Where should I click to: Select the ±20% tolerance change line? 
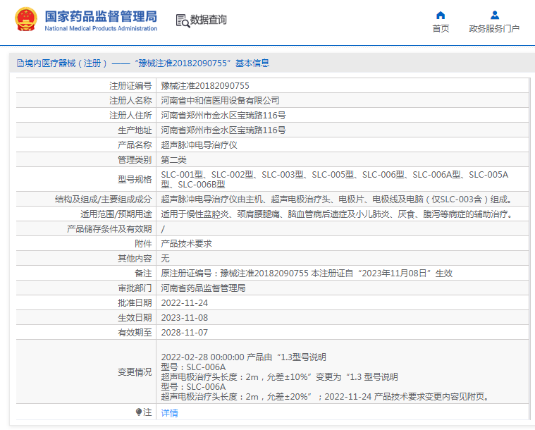(x=326, y=397)
